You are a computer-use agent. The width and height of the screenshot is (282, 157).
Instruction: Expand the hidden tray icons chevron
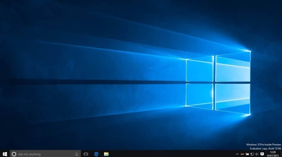237,154
